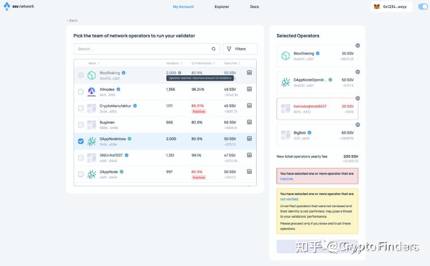Click the 0x1234...wxyz wallet address button
430x266 pixels.
tap(391, 7)
